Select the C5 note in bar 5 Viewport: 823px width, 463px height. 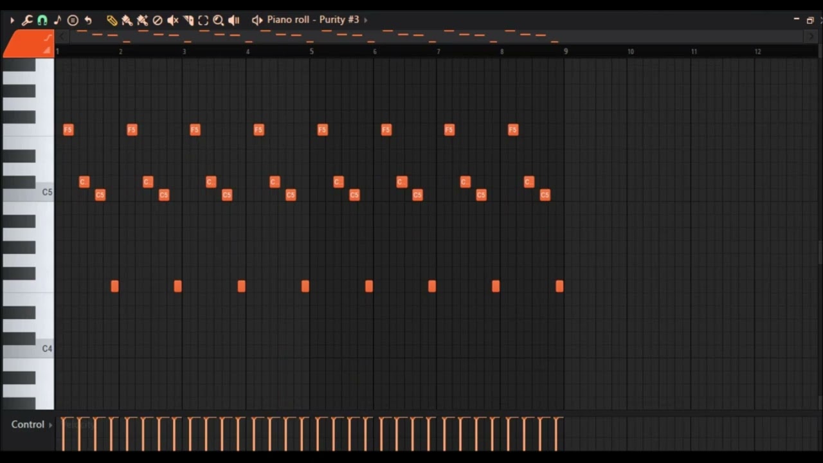354,195
